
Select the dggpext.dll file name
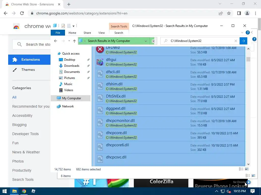click(115, 108)
